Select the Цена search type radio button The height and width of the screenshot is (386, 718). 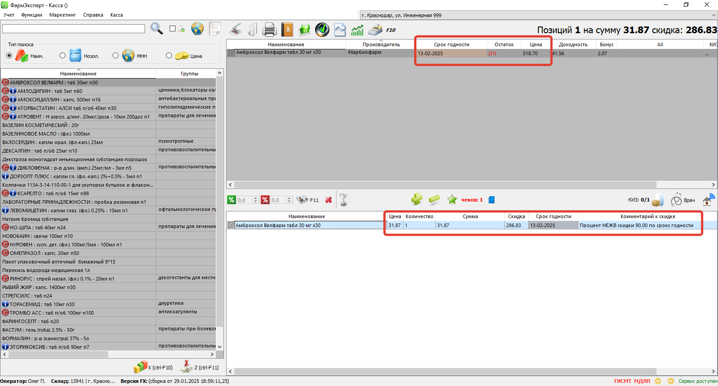tap(169, 56)
